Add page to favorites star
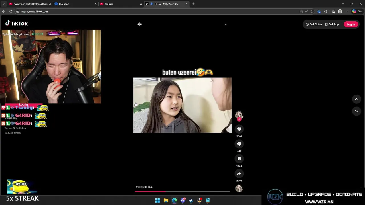The height and width of the screenshot is (205, 365). tap(312, 11)
